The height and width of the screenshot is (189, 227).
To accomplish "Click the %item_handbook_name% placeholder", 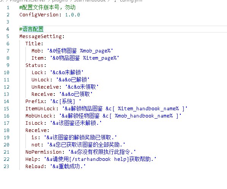I will click(148, 109).
